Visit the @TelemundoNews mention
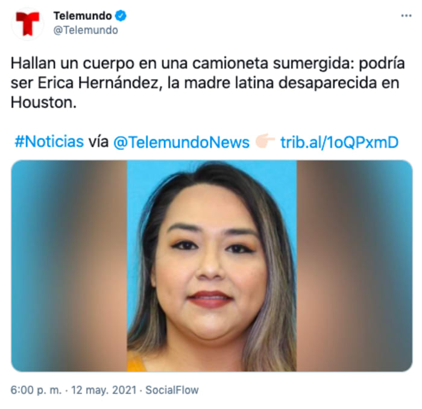This screenshot has width=422, height=409. (x=181, y=142)
